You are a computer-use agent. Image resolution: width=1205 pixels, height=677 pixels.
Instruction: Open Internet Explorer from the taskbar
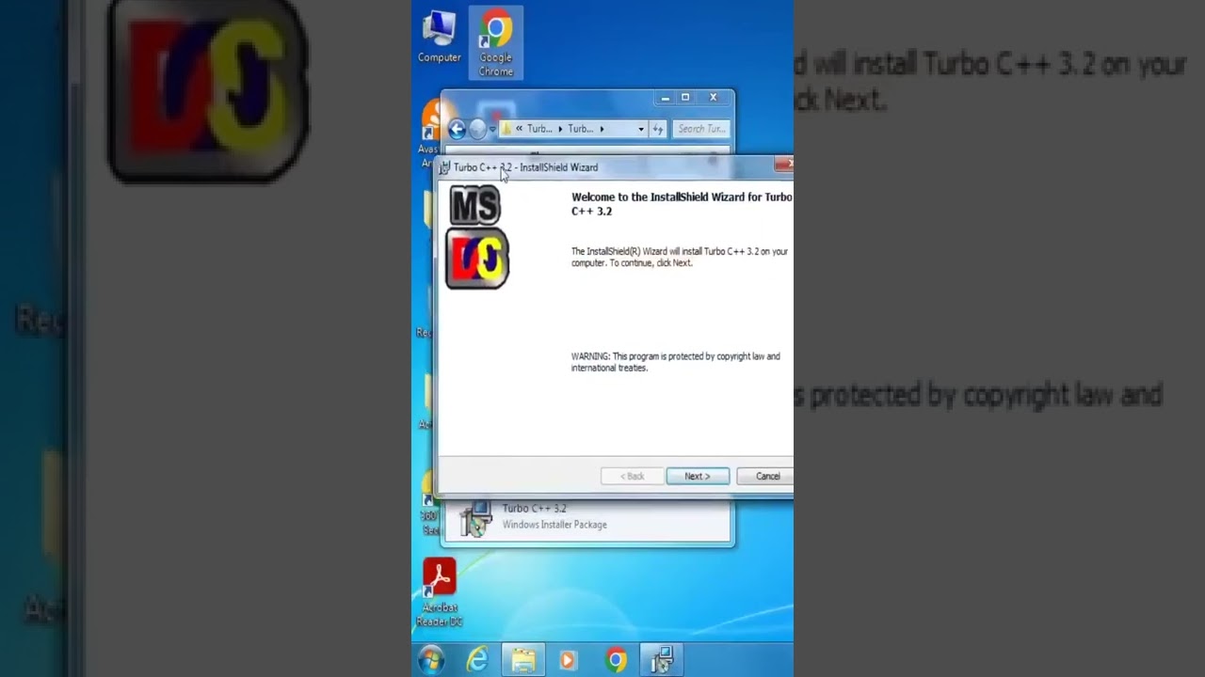(x=477, y=660)
